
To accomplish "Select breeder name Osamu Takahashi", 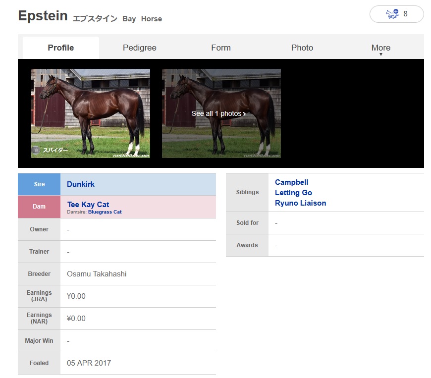I will click(97, 274).
